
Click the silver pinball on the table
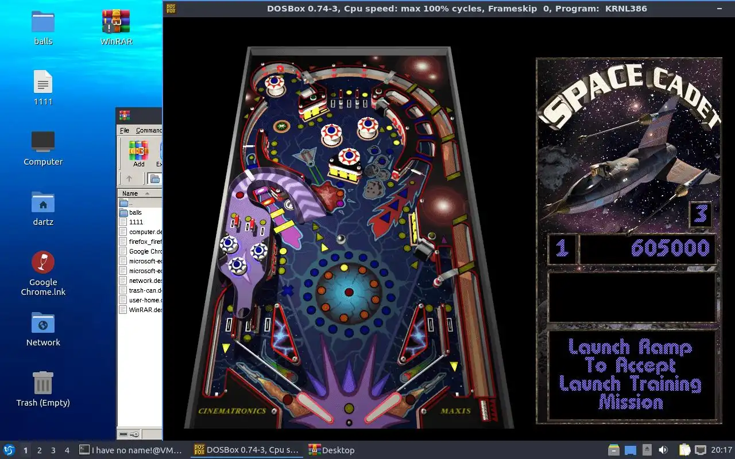(341, 240)
